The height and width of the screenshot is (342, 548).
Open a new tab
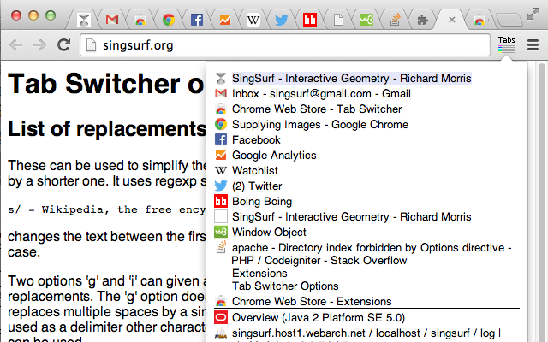509,20
